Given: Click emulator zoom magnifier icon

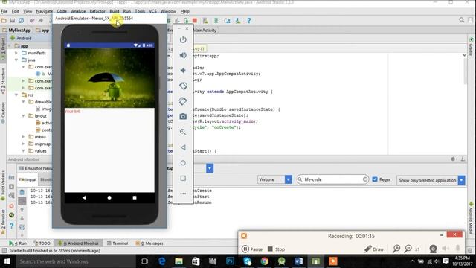Looking at the screenshot, I should point(183,132).
